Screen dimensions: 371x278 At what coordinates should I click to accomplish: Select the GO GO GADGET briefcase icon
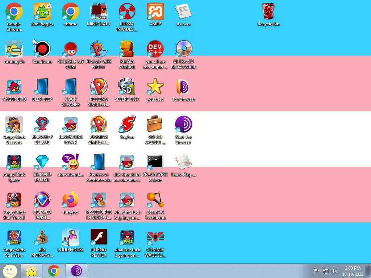tap(155, 130)
